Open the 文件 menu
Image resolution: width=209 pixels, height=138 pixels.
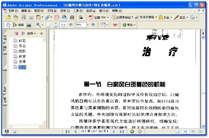(13, 11)
